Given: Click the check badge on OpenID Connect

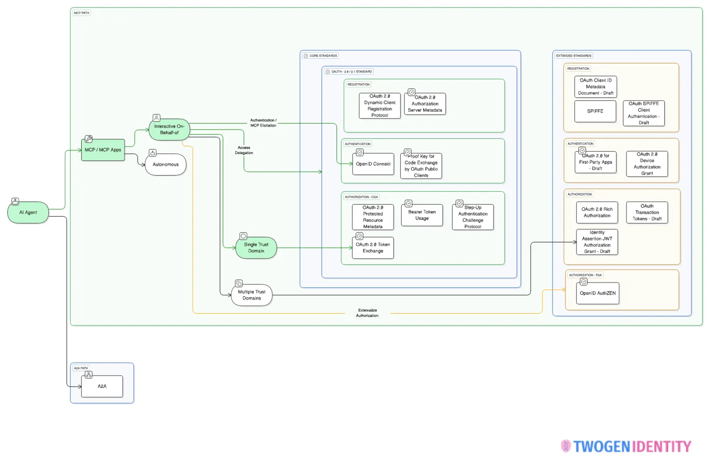Looking at the screenshot, I should (360, 152).
